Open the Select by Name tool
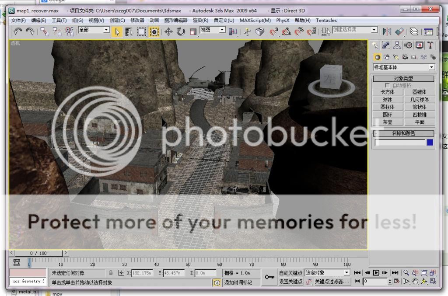The image size is (448, 296). pos(129,31)
